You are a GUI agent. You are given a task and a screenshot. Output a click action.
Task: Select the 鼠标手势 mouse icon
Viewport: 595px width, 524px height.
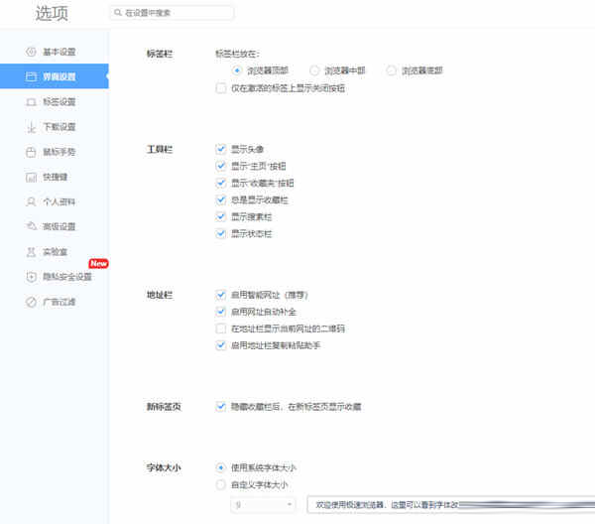click(32, 152)
